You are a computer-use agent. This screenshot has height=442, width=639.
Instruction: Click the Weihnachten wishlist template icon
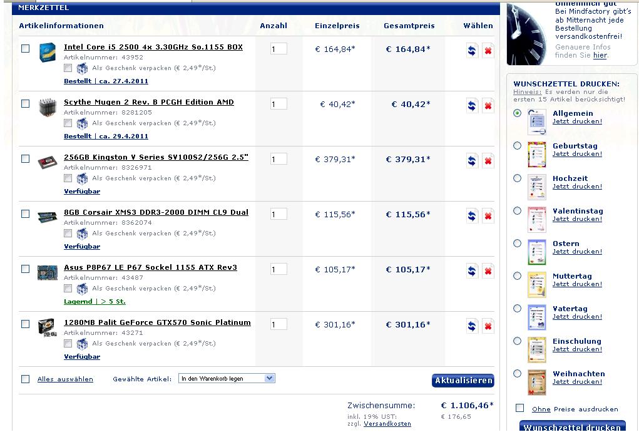click(x=536, y=382)
